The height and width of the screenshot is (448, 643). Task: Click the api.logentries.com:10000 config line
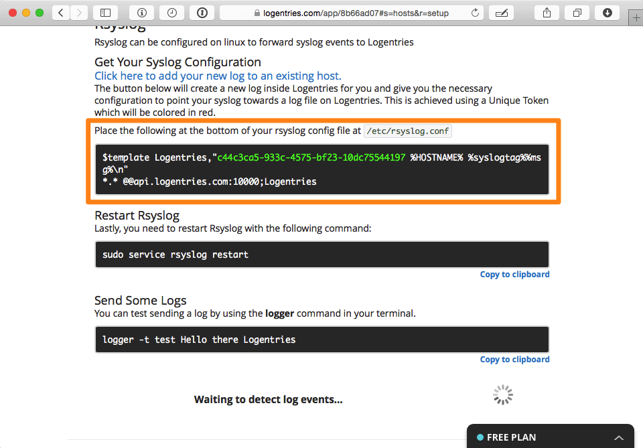coord(210,181)
